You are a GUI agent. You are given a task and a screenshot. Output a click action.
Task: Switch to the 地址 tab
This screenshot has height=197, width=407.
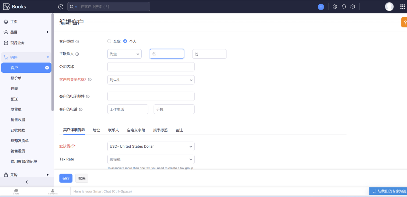coord(96,130)
